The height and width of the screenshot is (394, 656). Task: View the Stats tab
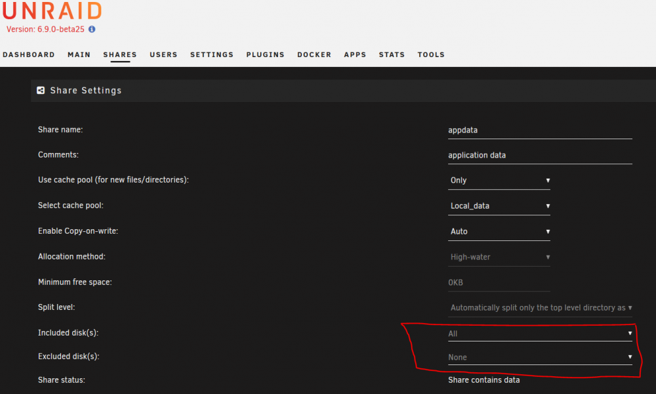pos(392,55)
